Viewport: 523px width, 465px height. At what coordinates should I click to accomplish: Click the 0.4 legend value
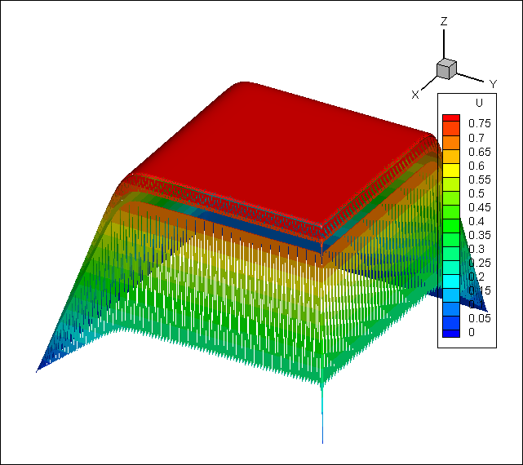(x=476, y=221)
